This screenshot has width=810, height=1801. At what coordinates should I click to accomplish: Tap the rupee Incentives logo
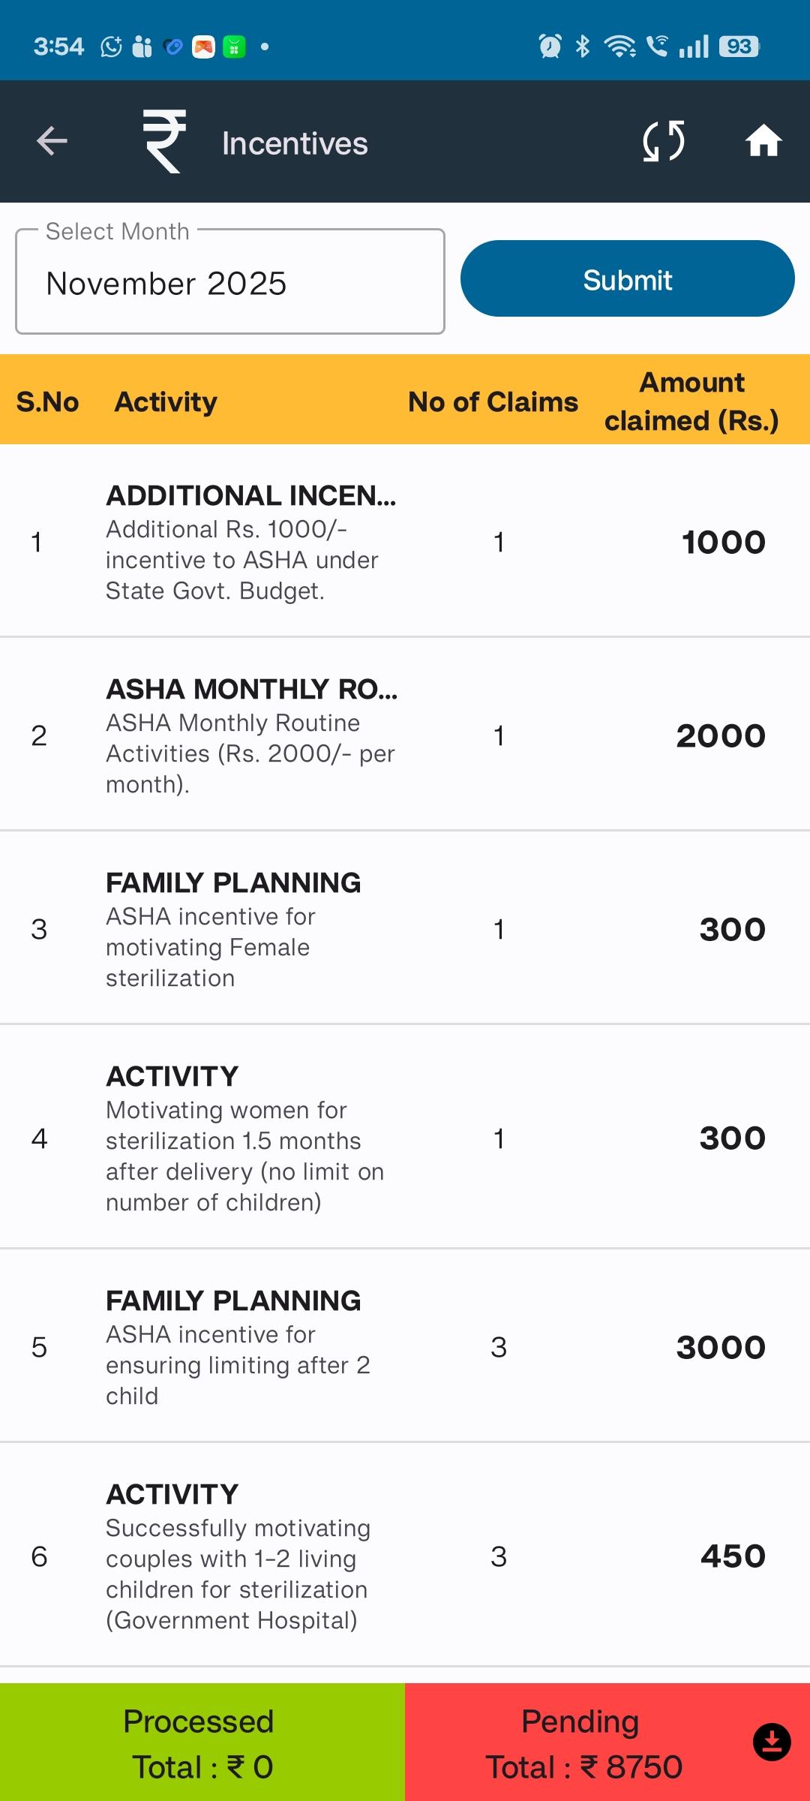[165, 141]
